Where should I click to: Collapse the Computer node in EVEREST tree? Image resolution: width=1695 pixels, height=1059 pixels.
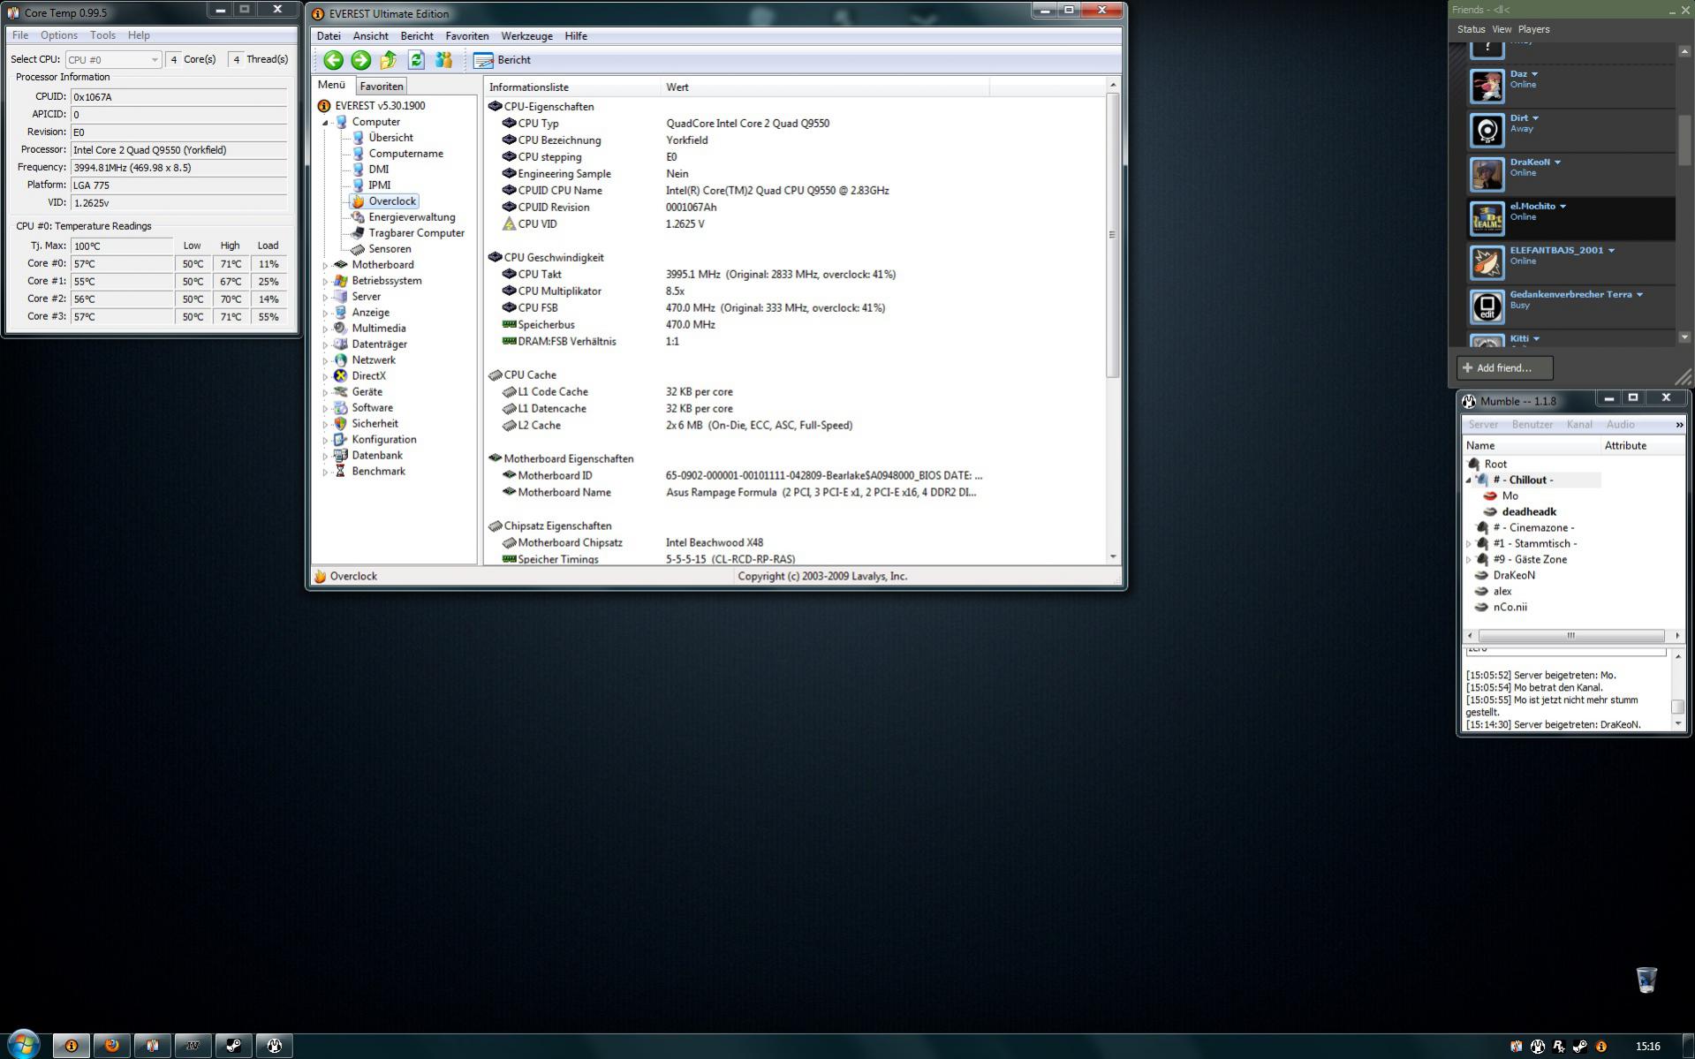[x=325, y=123]
